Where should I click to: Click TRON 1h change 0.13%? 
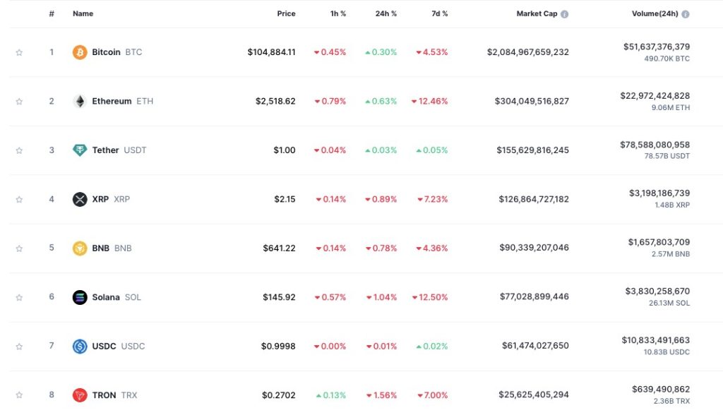tap(331, 395)
